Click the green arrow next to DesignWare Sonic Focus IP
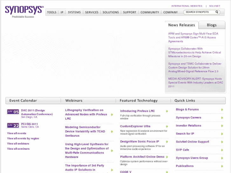The height and width of the screenshot is (173, 231). (167, 142)
